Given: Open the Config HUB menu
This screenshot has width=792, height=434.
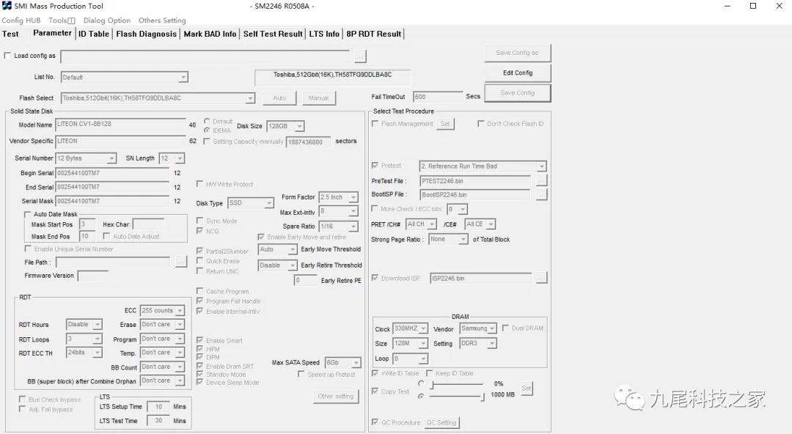Looking at the screenshot, I should 21,21.
